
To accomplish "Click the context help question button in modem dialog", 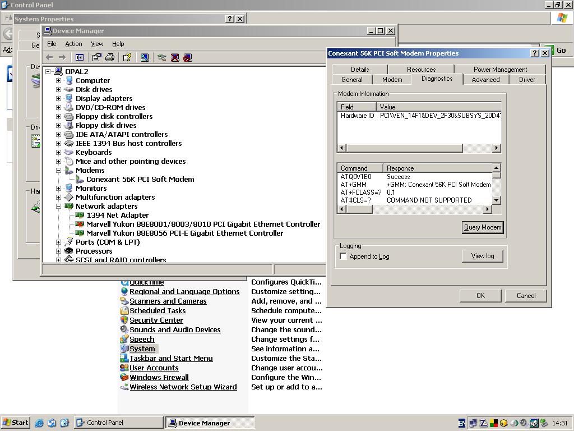I will coord(535,53).
